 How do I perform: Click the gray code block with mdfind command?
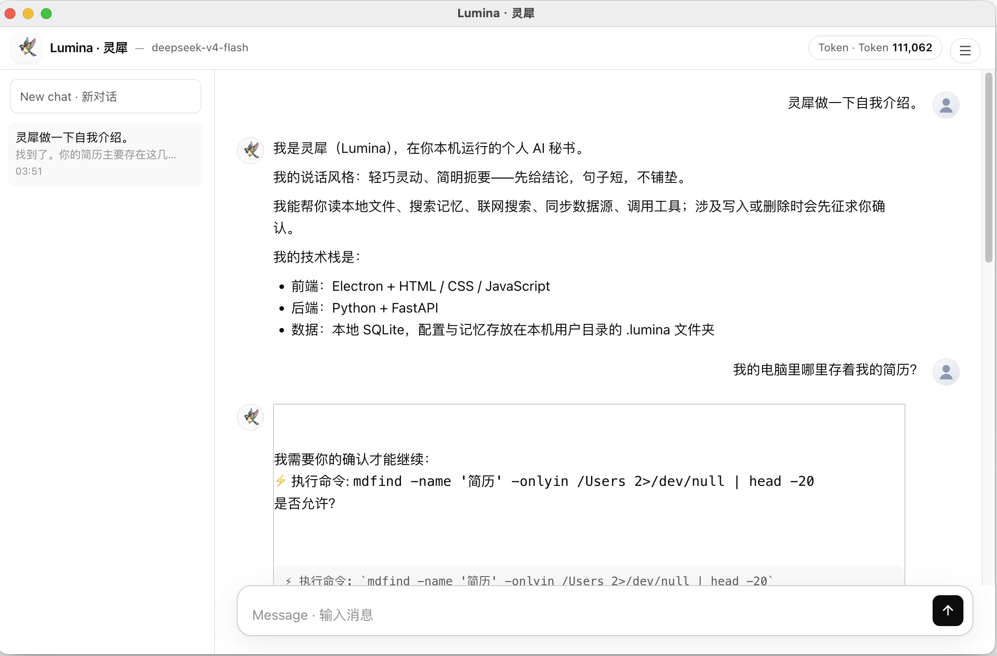pos(589,575)
